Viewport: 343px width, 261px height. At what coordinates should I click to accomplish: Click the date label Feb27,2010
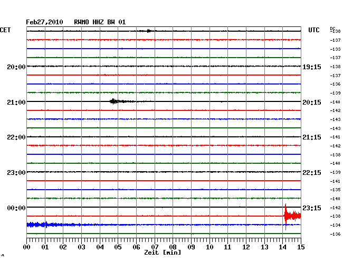[44, 22]
